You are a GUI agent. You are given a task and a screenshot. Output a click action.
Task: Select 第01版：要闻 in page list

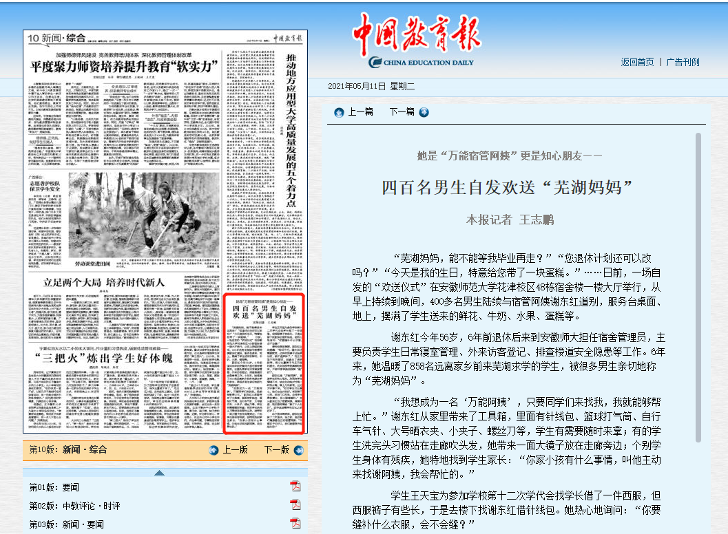pyautogui.click(x=54, y=487)
